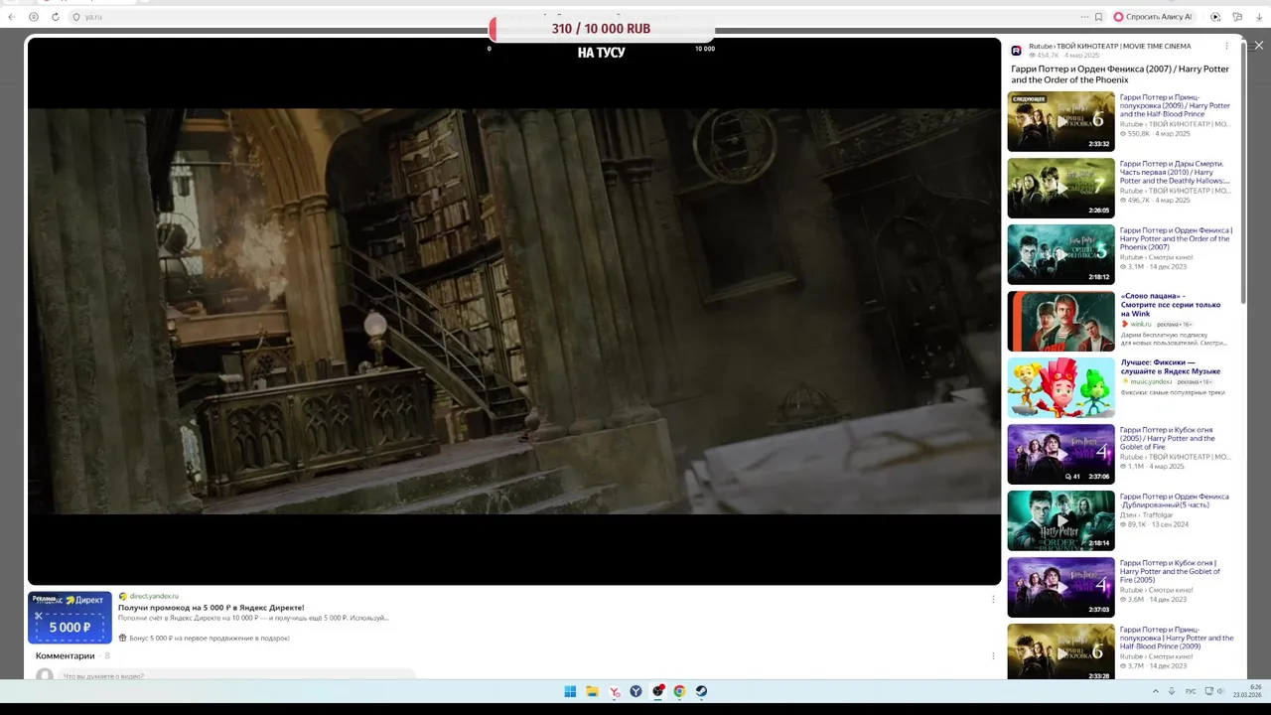Open the Windows Start menu
Image resolution: width=1271 pixels, height=715 pixels.
click(x=570, y=691)
